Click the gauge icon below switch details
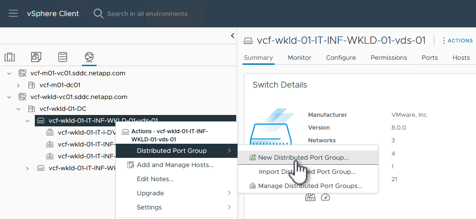 coord(325,197)
